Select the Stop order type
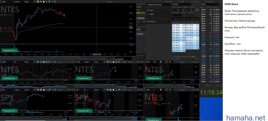 pyautogui.click(x=141, y=13)
